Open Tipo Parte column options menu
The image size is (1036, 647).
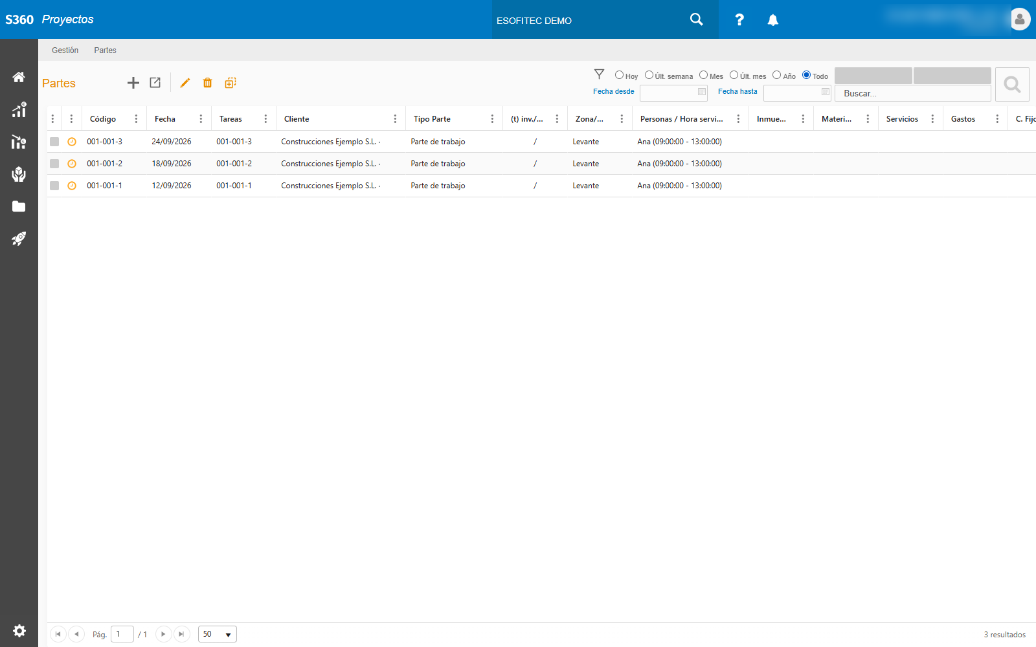coord(492,119)
